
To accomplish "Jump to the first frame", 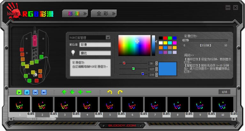I will [35, 92].
